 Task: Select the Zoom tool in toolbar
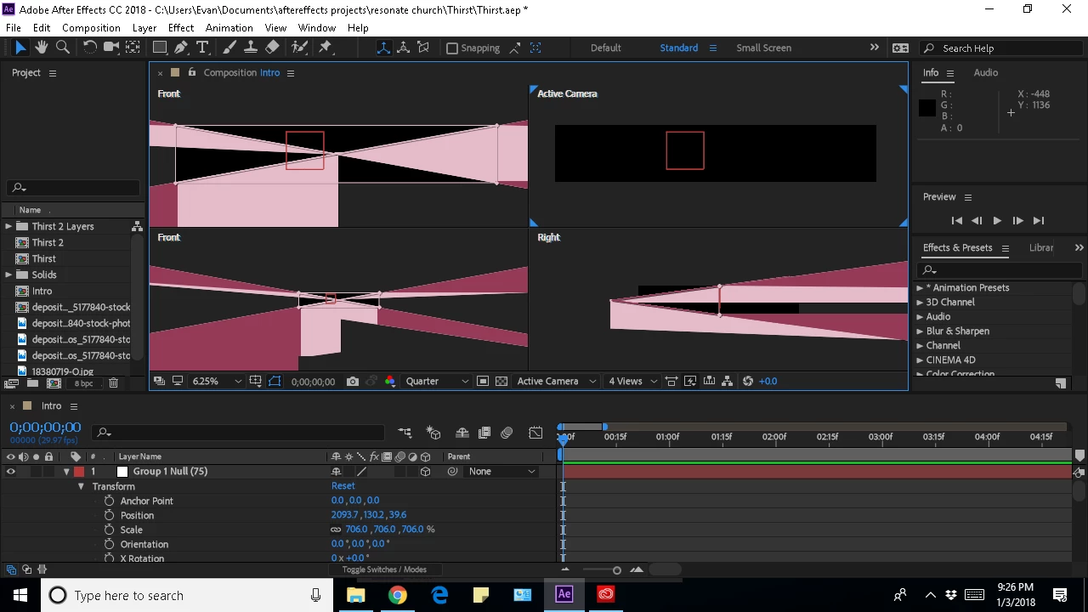coord(62,48)
